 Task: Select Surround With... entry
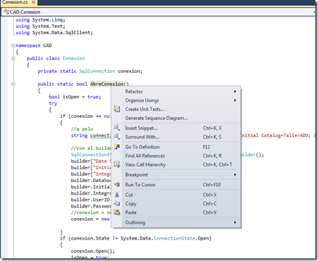tap(176, 137)
